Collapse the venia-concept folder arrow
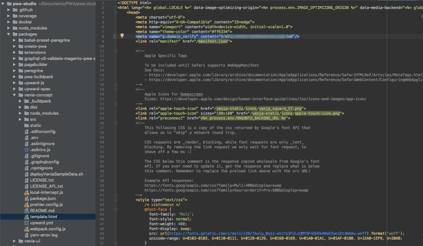The height and width of the screenshot is (246, 423). pyautogui.click(x=14, y=95)
